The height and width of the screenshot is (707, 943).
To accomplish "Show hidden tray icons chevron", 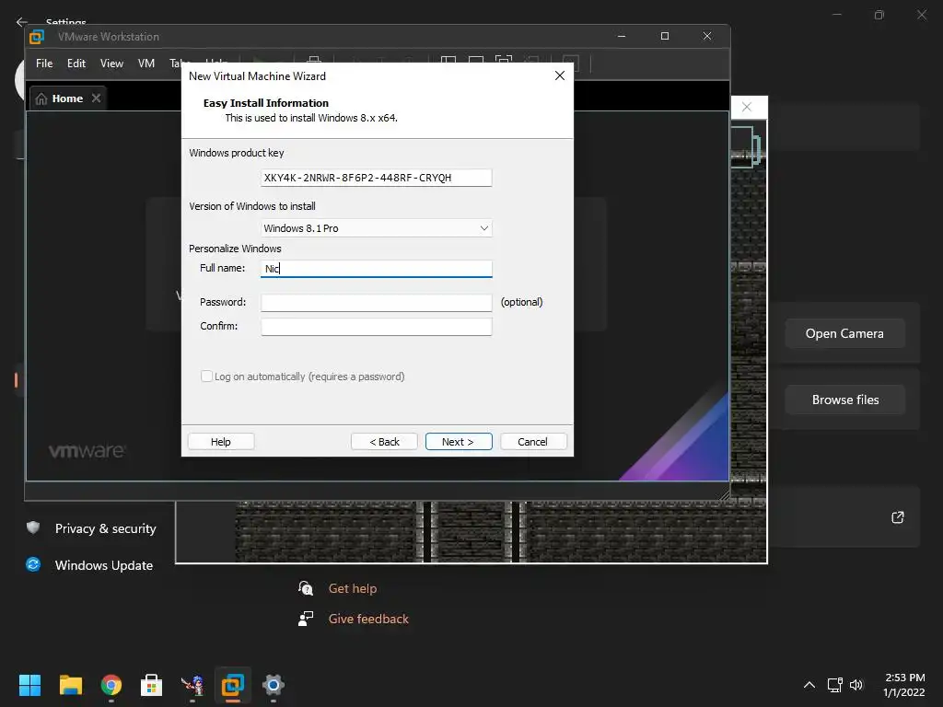I will pos(809,685).
